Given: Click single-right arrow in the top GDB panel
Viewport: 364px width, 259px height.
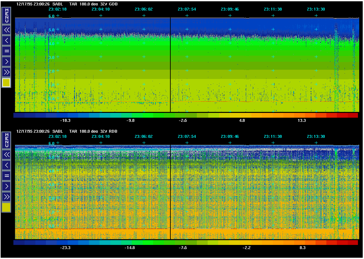Looking at the screenshot, I should 6,61.
